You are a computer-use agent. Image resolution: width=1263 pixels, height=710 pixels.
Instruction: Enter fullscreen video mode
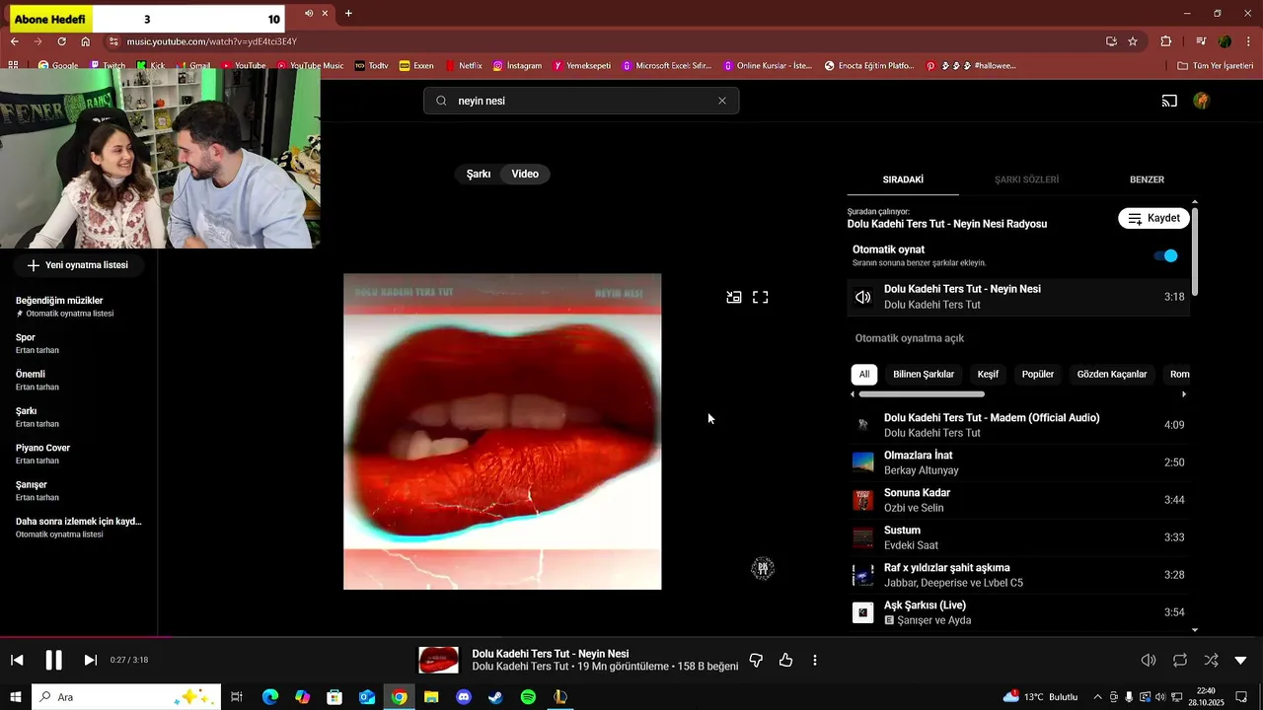point(761,297)
